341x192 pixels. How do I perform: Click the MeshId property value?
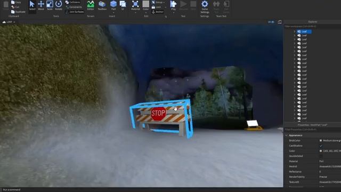(x=330, y=166)
